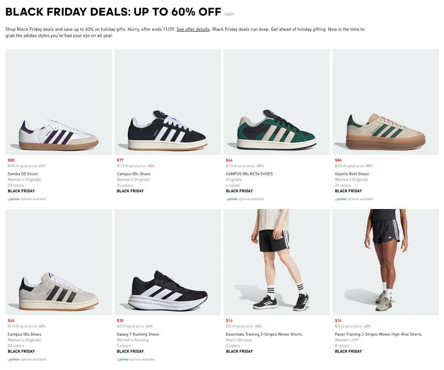Click prime icon under Galaxy 7 Running Shoes
This screenshot has width=444, height=370.
point(123,359)
